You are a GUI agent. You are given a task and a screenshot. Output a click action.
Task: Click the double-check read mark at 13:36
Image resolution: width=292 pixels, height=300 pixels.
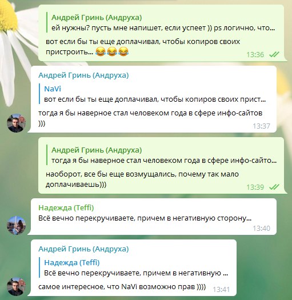[274, 54]
